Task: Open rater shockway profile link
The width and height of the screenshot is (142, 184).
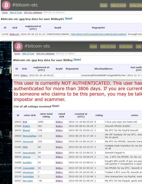Action: click(28, 172)
